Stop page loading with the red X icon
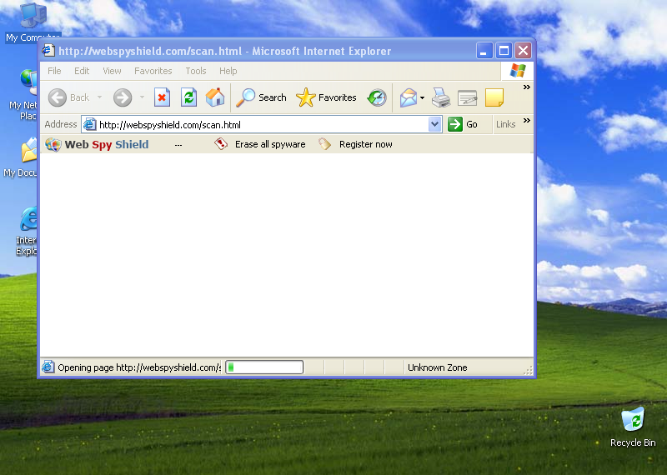The width and height of the screenshot is (667, 475). point(162,97)
